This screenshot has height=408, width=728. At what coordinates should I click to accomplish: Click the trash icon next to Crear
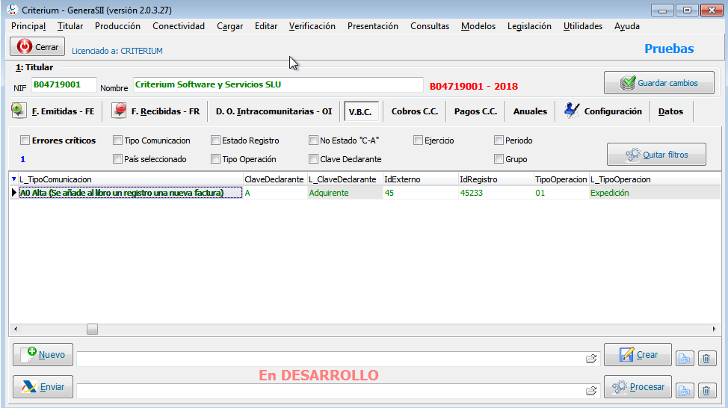tap(706, 359)
